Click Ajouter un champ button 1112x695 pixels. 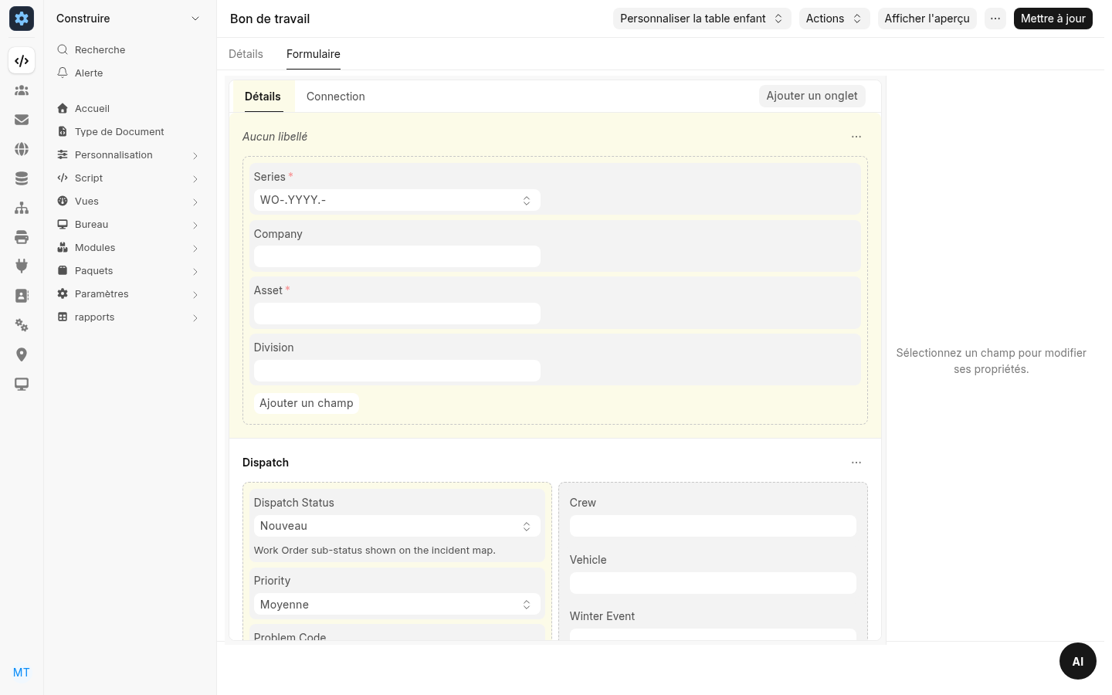point(307,403)
